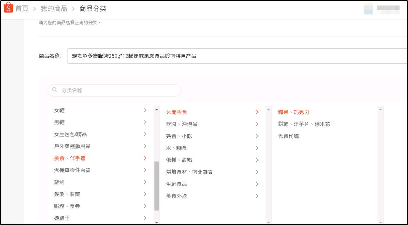Expand the 女鞋 category chevron
The image size is (408, 225).
[x=145, y=110]
